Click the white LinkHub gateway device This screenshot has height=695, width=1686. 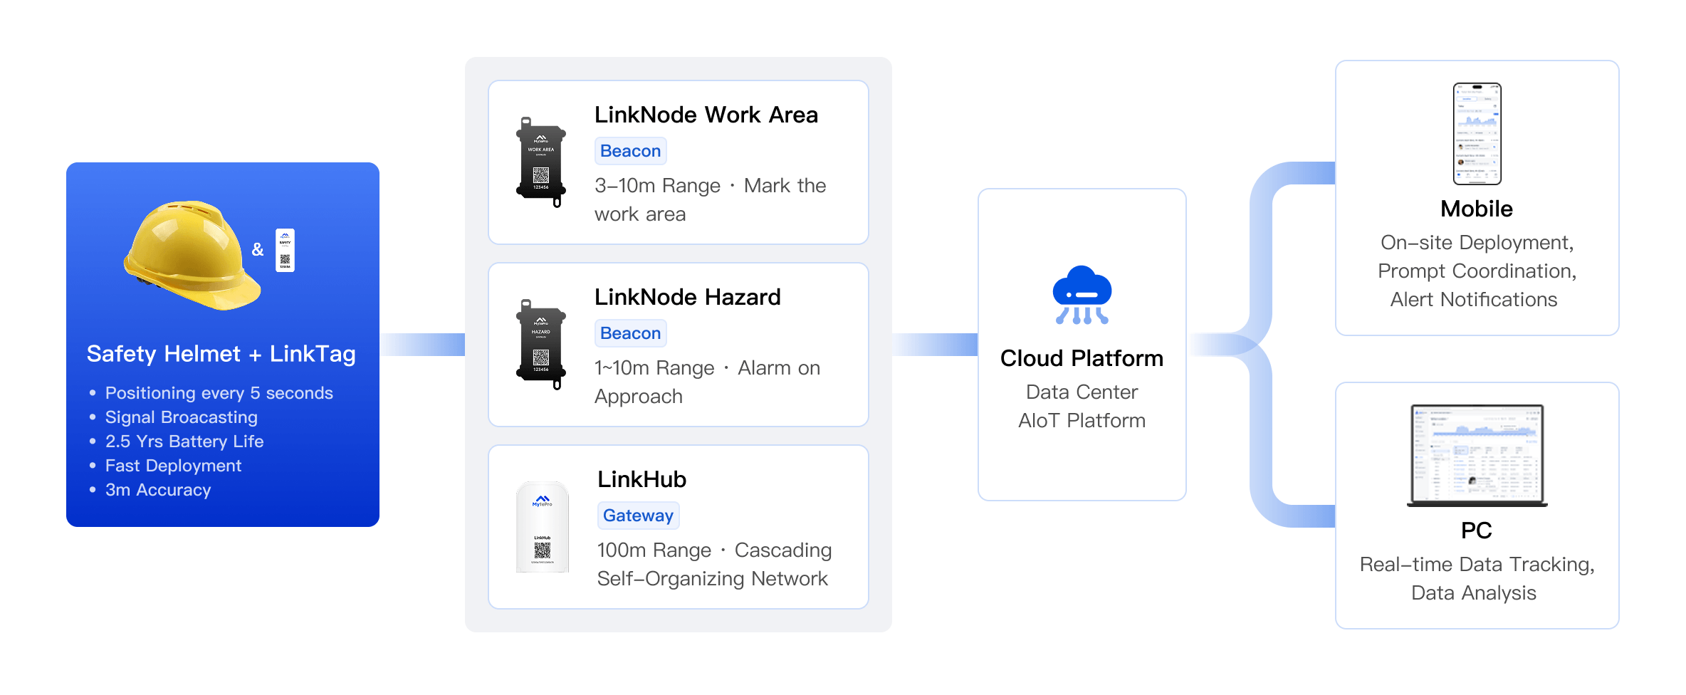pyautogui.click(x=542, y=527)
